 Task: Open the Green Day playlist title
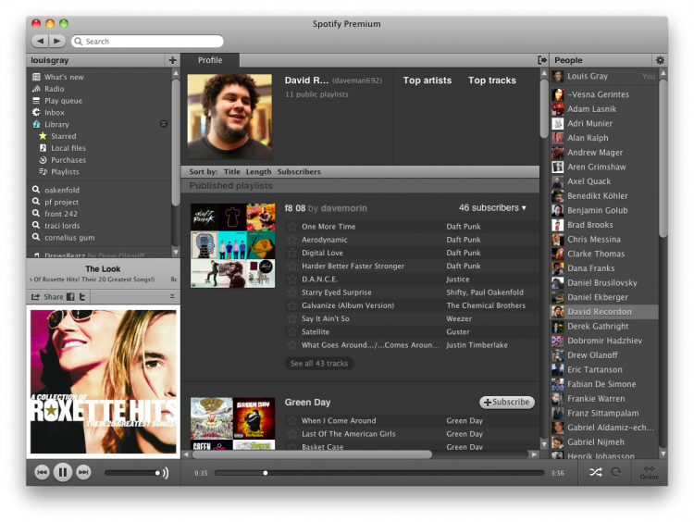(x=307, y=403)
